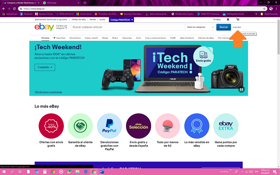280x175 pixels.
Task: Open the eBay EXTRA circle
Action: tap(226, 126)
